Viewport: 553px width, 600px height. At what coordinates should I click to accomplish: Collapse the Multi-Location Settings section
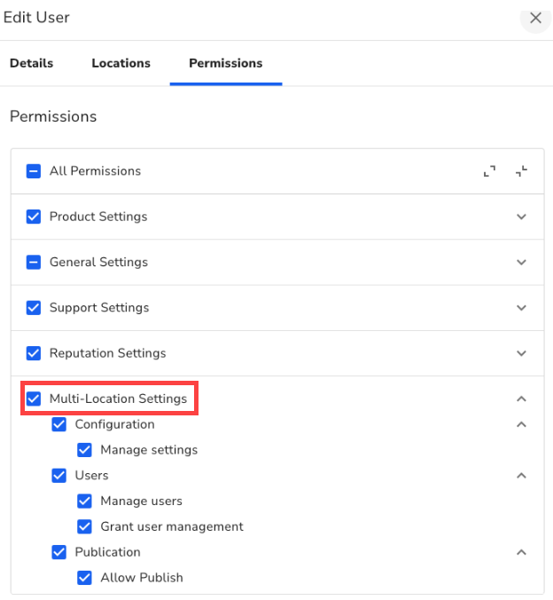[521, 399]
